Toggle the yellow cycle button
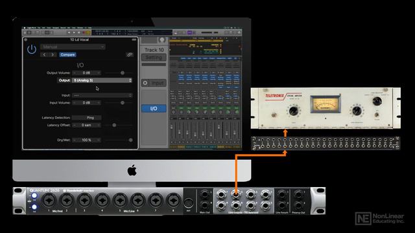The height and width of the screenshot is (233, 415). (88, 32)
